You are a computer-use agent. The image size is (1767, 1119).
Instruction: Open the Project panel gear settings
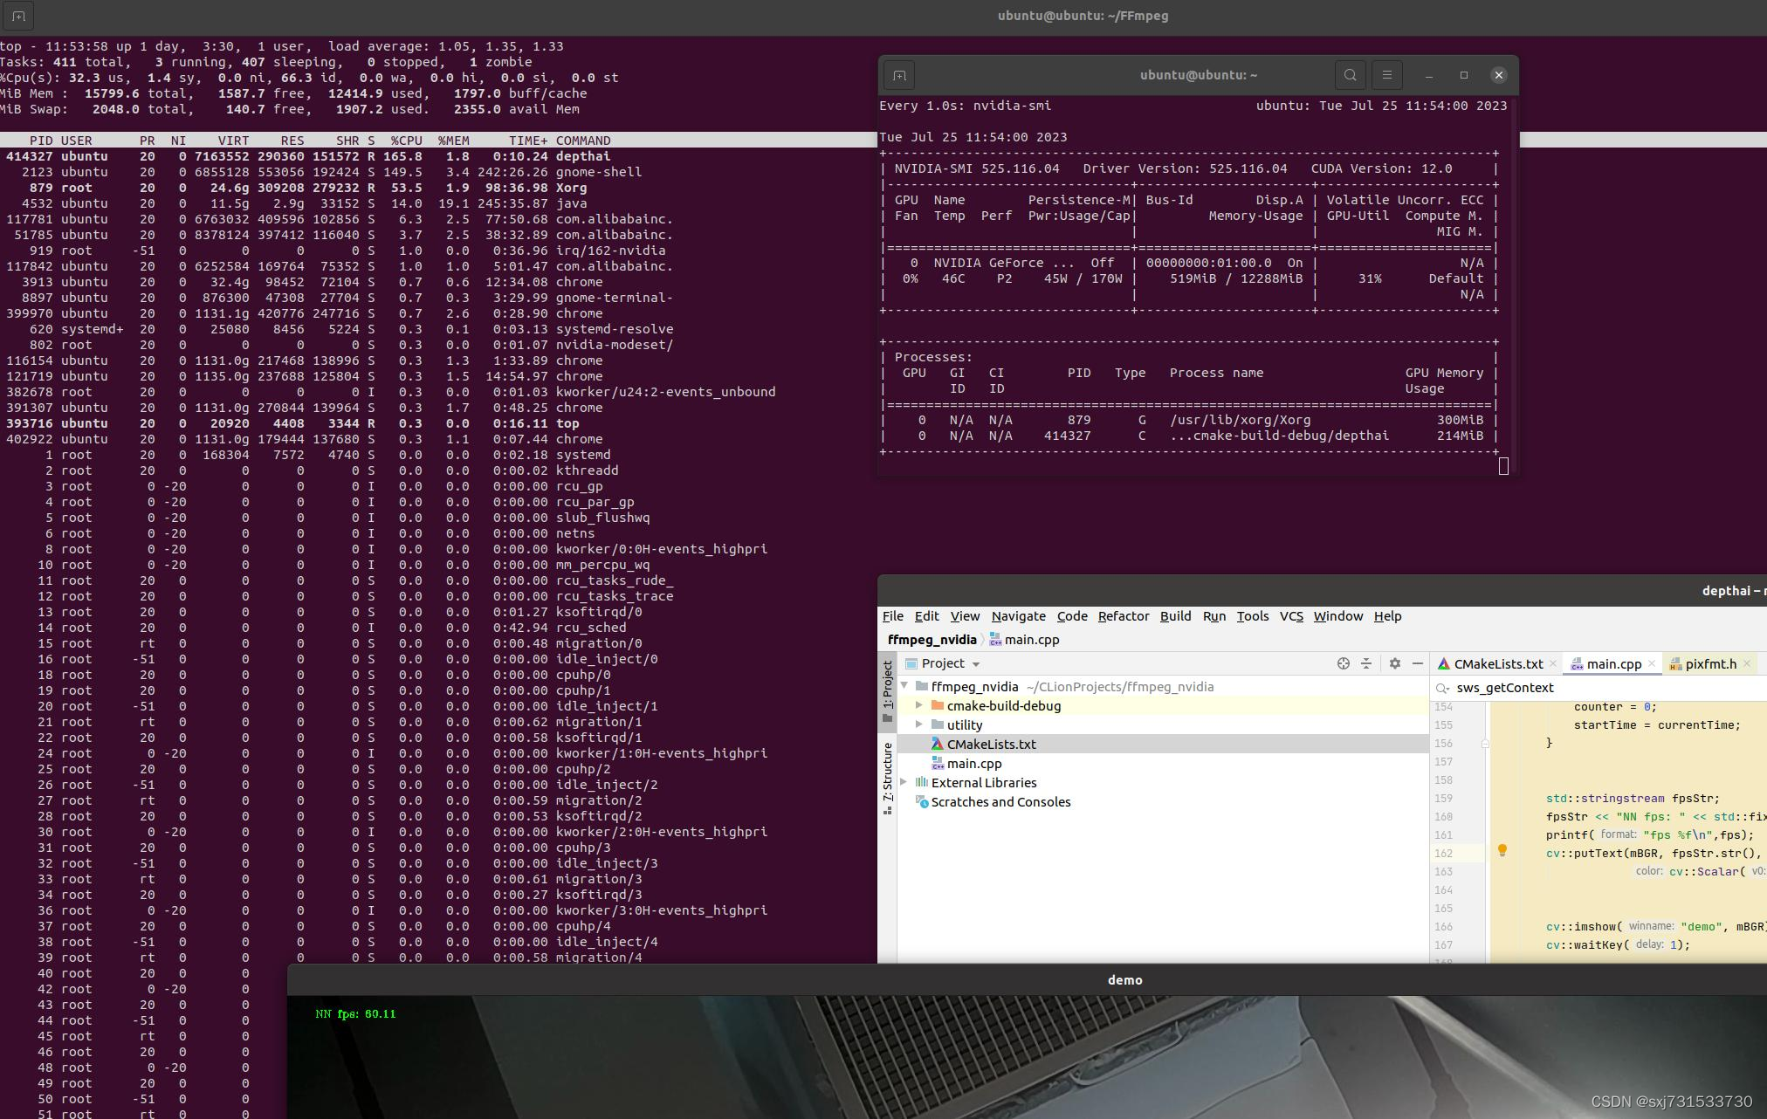[x=1395, y=663]
